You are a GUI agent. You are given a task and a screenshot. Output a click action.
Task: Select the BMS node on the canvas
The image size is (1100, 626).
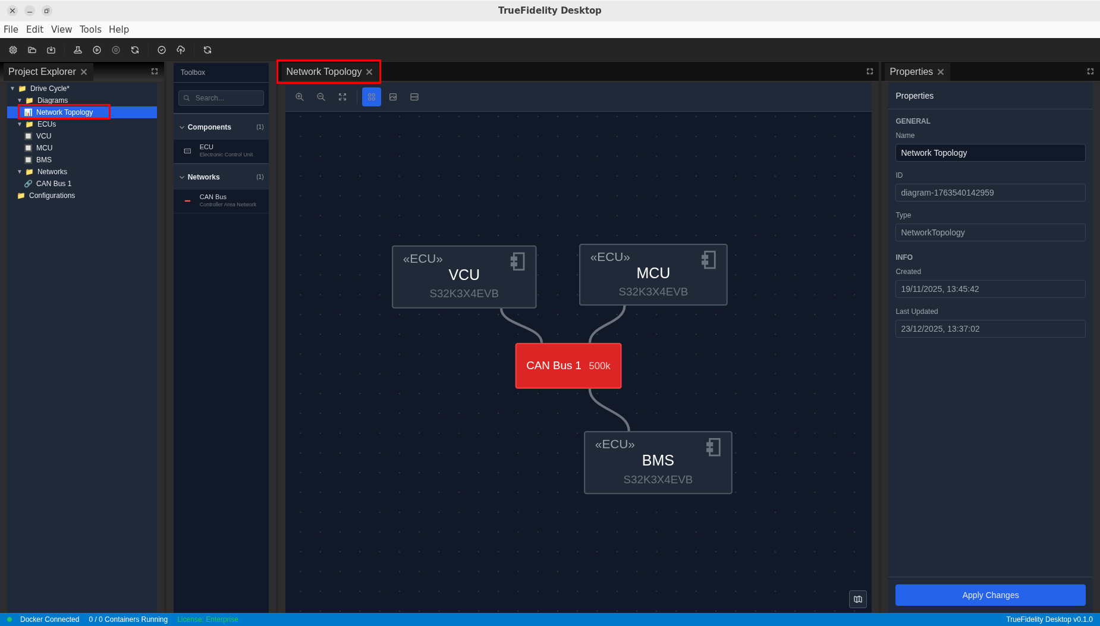(658, 463)
